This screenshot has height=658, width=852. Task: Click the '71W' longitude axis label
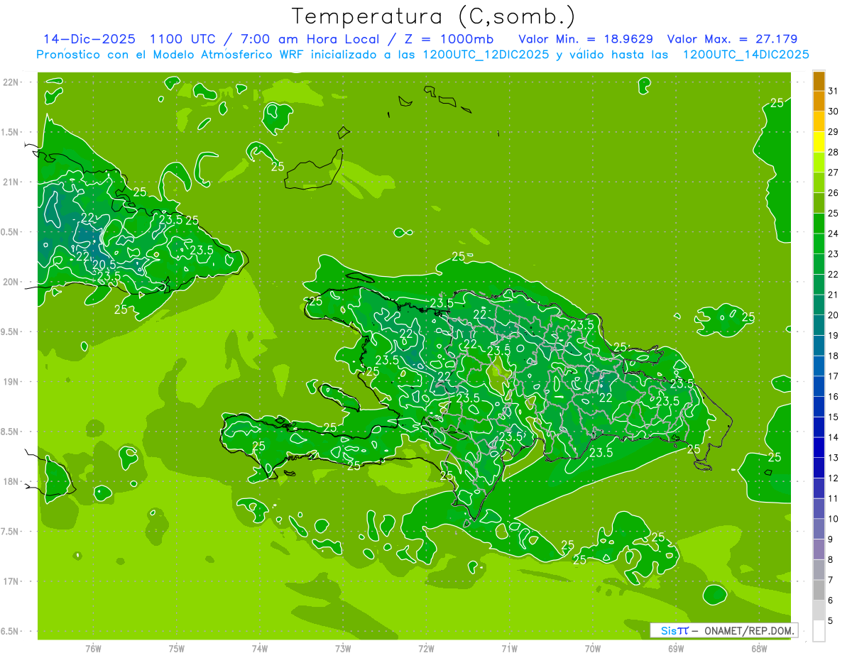pos(509,648)
